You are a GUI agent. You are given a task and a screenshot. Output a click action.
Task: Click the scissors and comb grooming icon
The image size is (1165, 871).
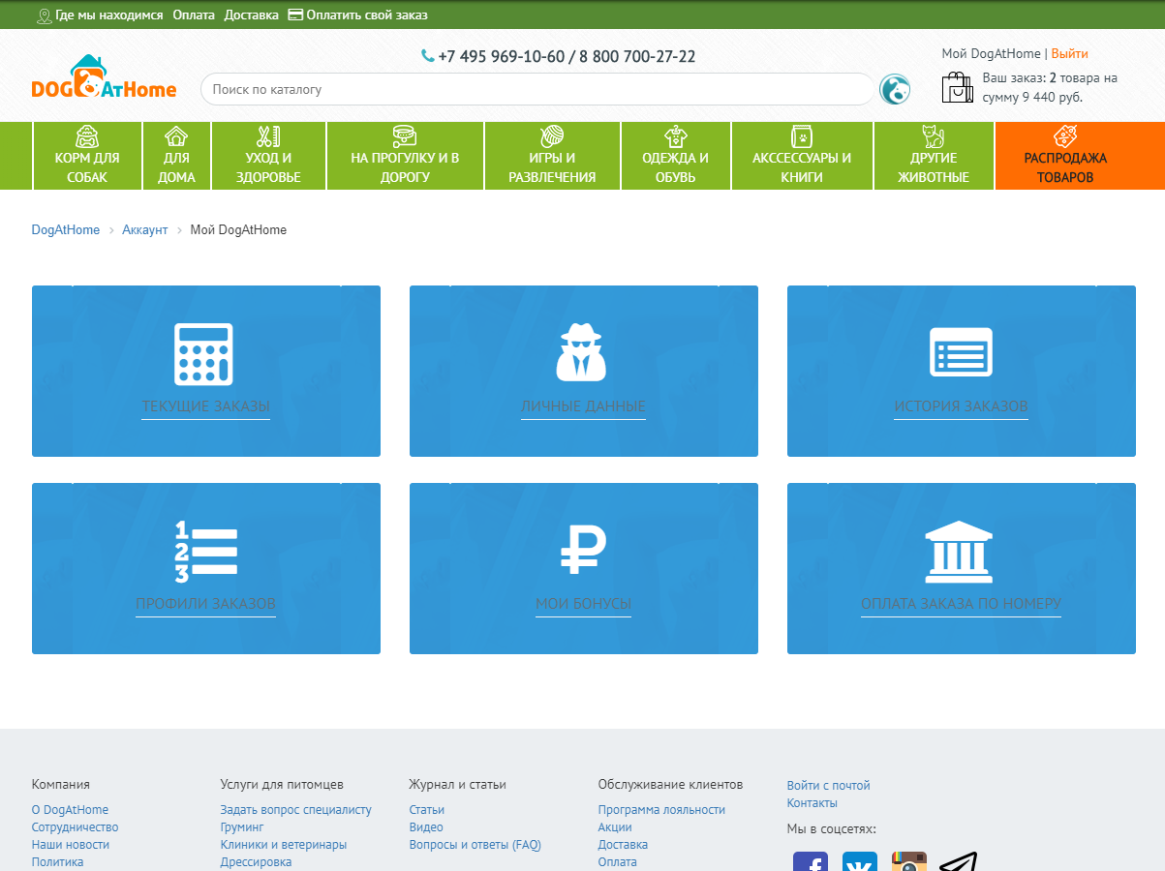(x=268, y=136)
